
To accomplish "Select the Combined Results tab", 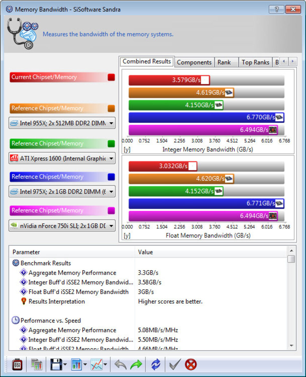I will point(147,62).
